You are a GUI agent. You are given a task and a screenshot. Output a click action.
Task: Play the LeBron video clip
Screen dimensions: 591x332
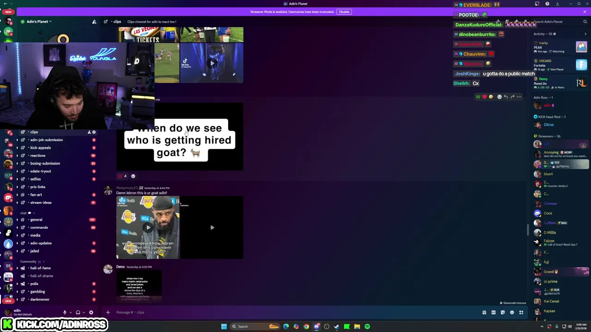point(148,227)
